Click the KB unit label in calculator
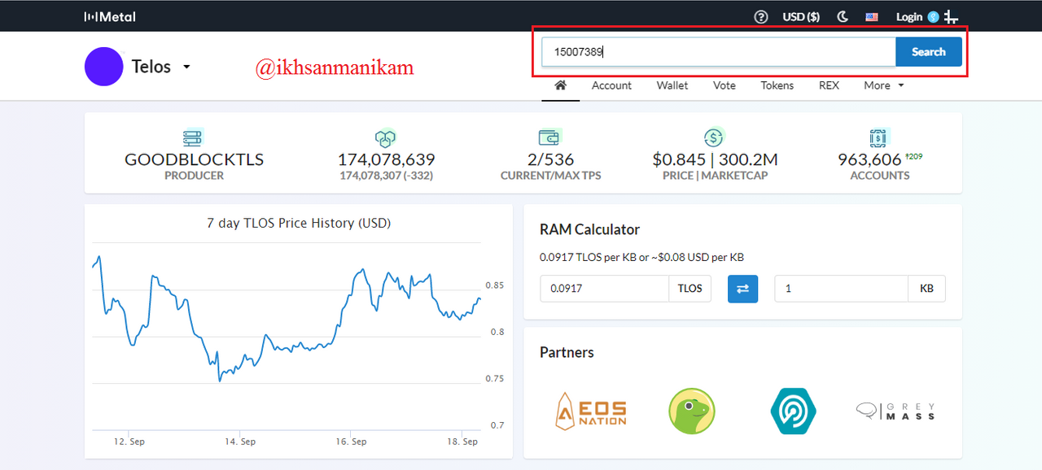The image size is (1042, 470). pyautogui.click(x=926, y=289)
